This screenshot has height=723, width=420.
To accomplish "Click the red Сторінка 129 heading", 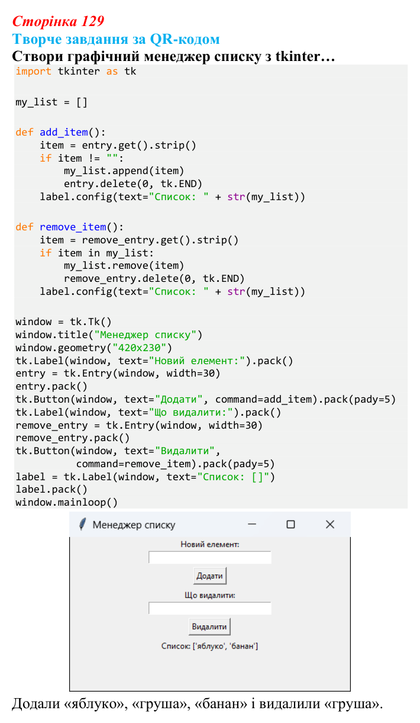I will [58, 22].
